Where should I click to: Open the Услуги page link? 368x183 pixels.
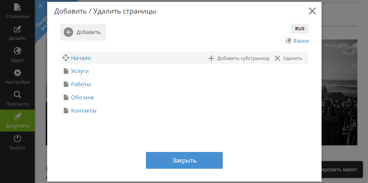coord(80,71)
